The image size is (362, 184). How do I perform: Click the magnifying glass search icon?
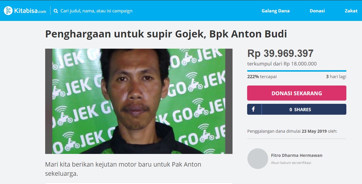(x=56, y=11)
